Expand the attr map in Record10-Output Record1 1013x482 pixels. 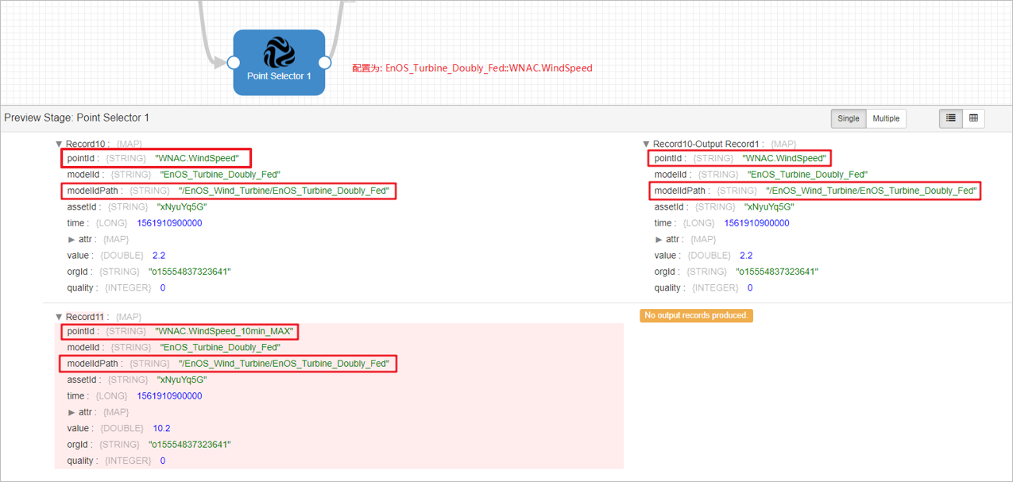(657, 238)
